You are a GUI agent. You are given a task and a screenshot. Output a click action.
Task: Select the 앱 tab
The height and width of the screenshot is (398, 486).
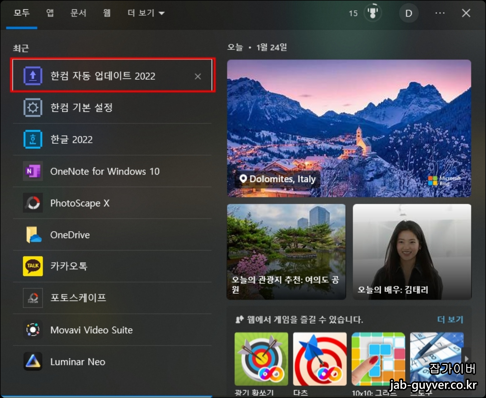[x=50, y=13]
